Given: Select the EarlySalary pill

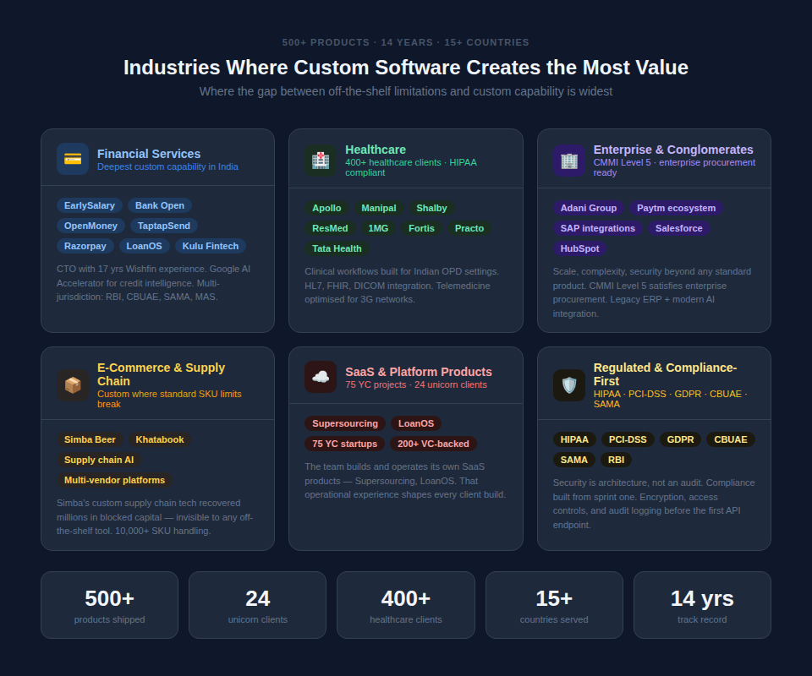Looking at the screenshot, I should pos(89,205).
